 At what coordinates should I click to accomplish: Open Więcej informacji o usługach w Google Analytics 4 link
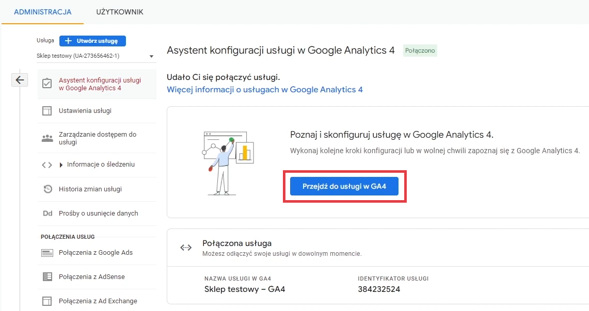point(265,90)
